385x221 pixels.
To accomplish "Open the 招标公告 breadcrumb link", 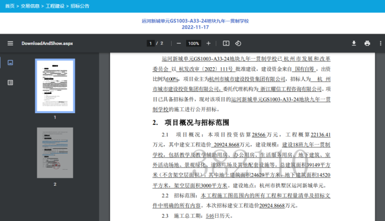I will tap(80, 6).
